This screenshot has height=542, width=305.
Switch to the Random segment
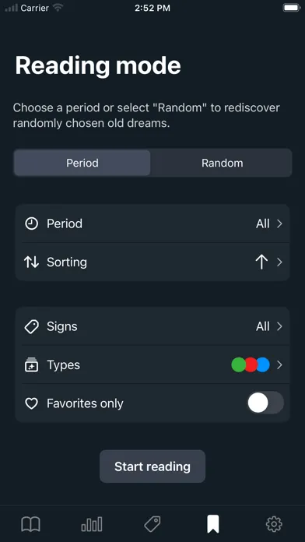222,163
